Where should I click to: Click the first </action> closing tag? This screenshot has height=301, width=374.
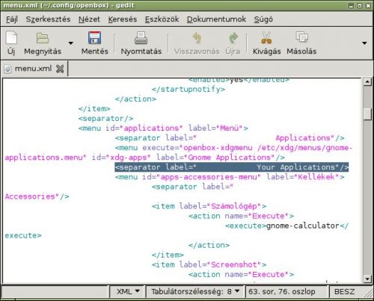point(135,99)
